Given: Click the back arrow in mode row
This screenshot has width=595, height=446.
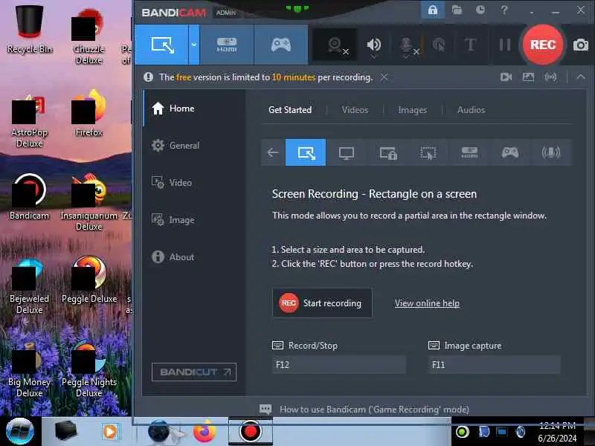Looking at the screenshot, I should point(273,152).
